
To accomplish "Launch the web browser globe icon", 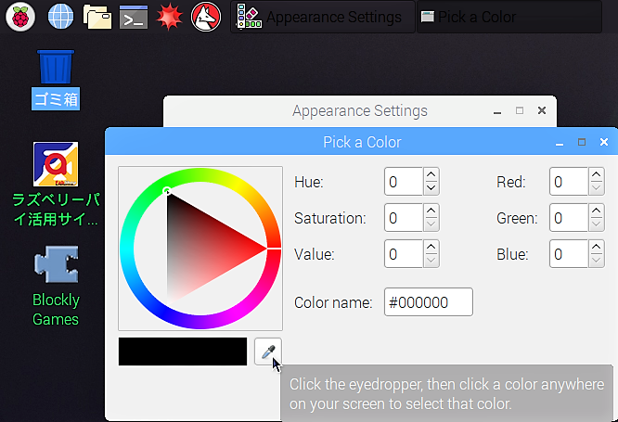I will pos(60,17).
